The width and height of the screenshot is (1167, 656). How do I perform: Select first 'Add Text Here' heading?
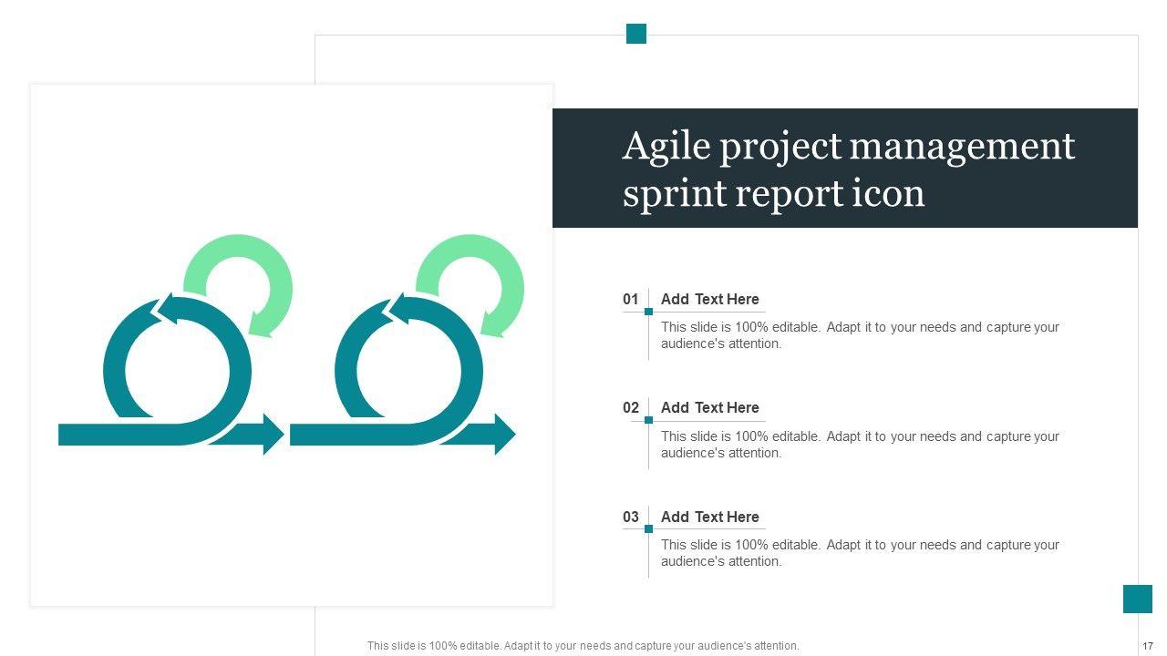709,299
